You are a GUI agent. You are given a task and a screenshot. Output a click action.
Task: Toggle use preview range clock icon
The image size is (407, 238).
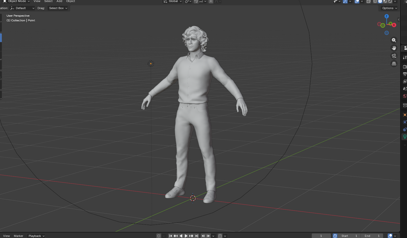[335, 236]
